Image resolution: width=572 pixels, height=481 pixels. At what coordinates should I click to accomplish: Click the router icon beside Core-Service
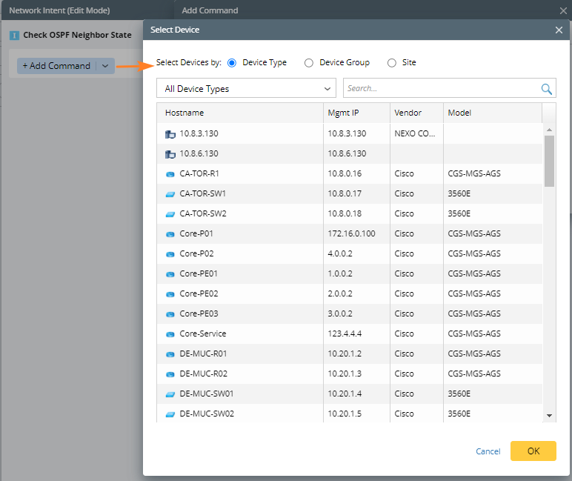click(x=170, y=334)
